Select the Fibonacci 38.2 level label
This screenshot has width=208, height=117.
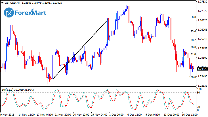tap(193, 40)
